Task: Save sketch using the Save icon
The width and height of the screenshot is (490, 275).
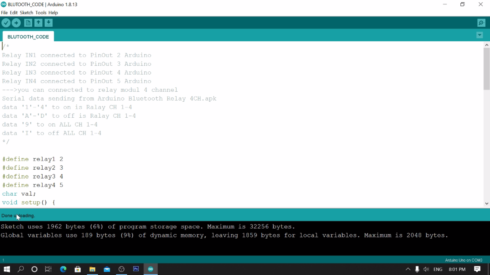Action: (48, 23)
